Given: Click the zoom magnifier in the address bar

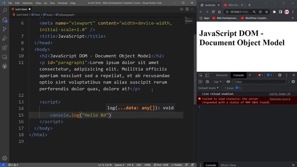Looking at the screenshot, I should pyautogui.click(x=254, y=12).
